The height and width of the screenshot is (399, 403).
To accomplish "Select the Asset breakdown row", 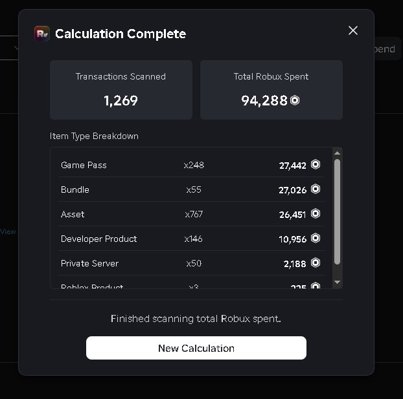I will [x=192, y=214].
